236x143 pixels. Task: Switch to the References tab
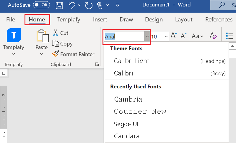(x=219, y=19)
